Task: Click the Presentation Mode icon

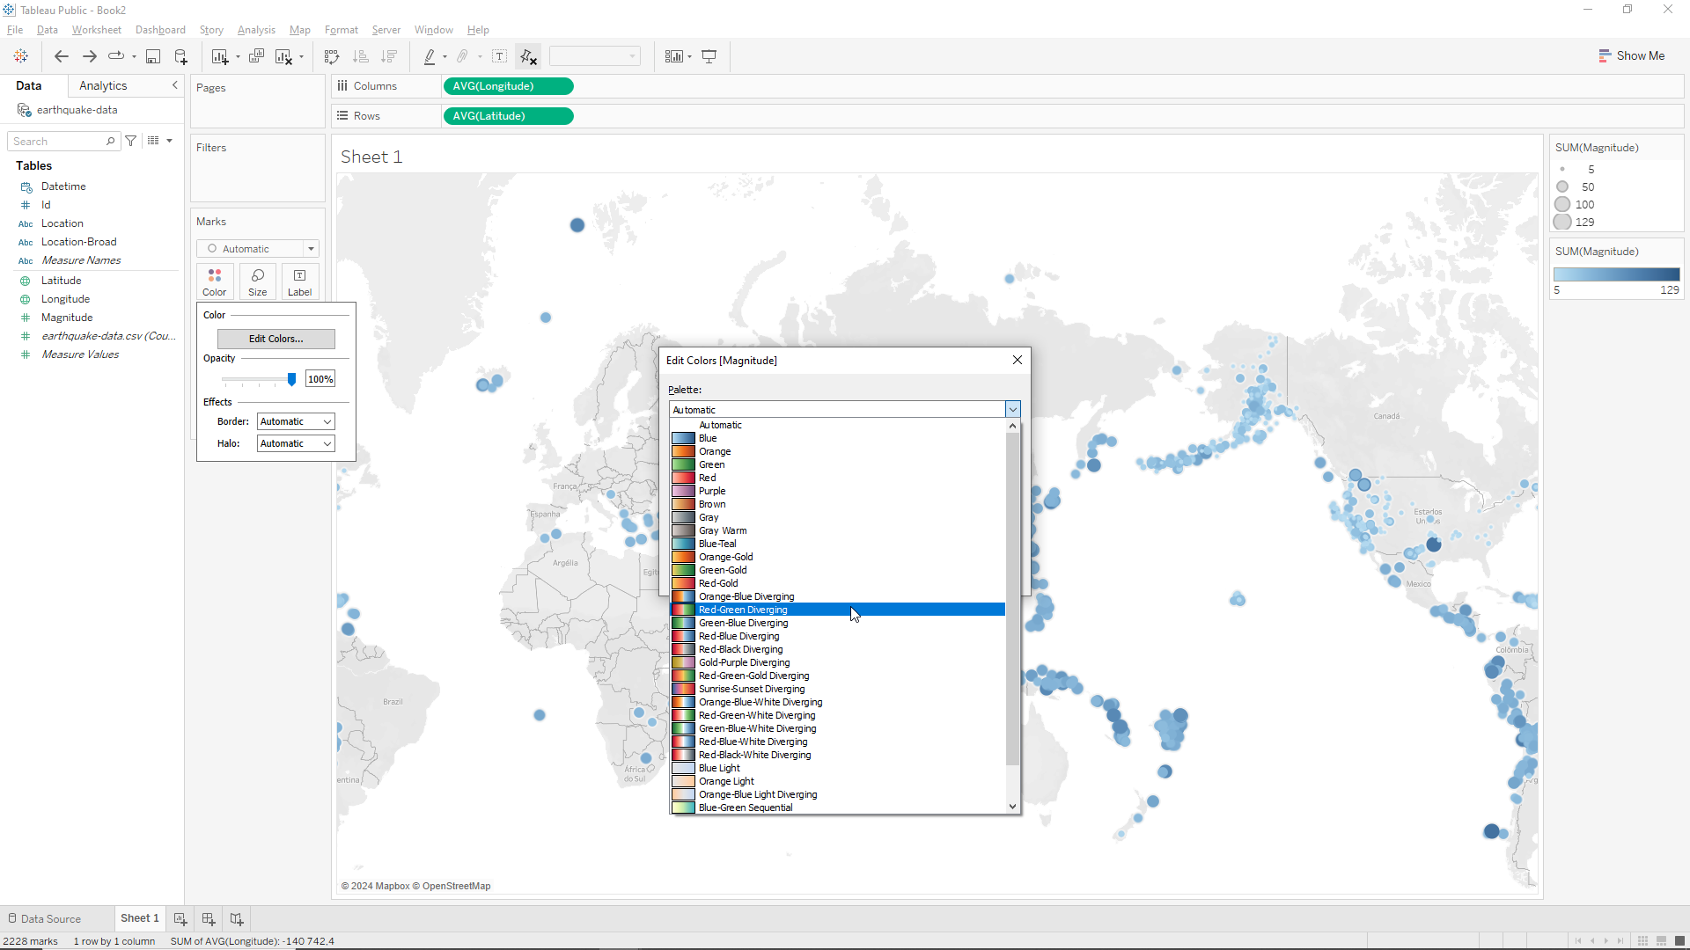Action: tap(709, 56)
